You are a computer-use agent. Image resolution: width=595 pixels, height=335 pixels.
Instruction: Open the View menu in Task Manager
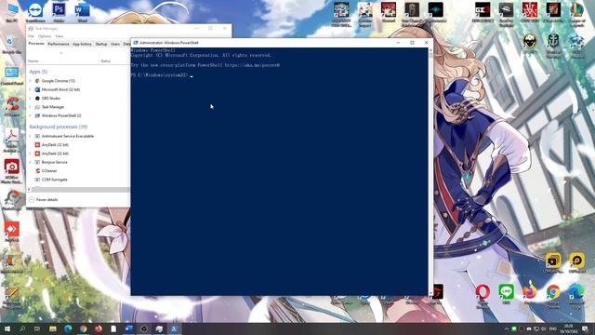pyautogui.click(x=59, y=36)
